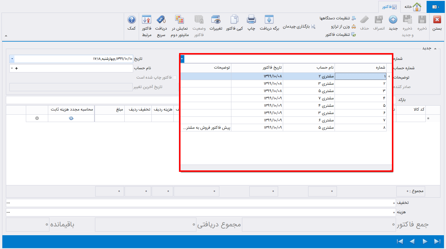
Task: Switch to the Home (خانه) tab
Action: (412, 7)
